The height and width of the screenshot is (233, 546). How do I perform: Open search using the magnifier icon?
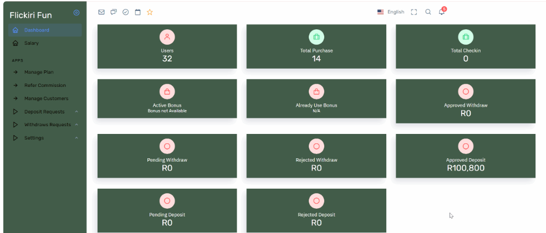click(x=428, y=12)
